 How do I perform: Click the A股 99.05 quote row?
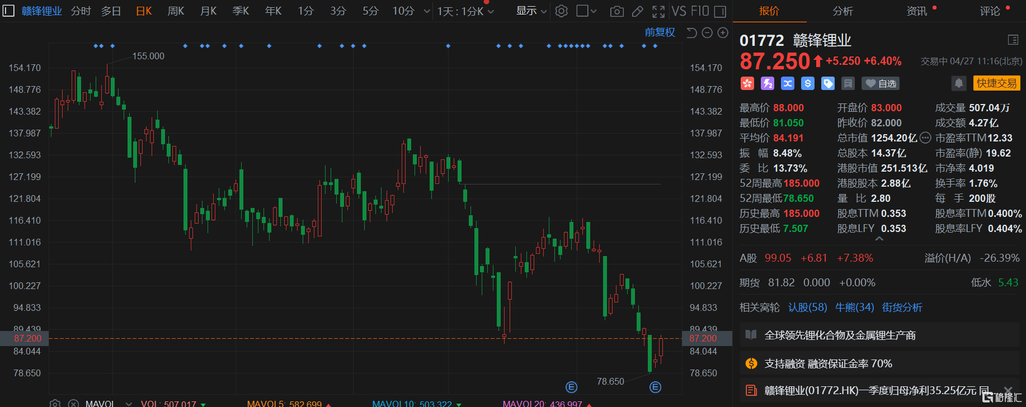click(x=879, y=258)
